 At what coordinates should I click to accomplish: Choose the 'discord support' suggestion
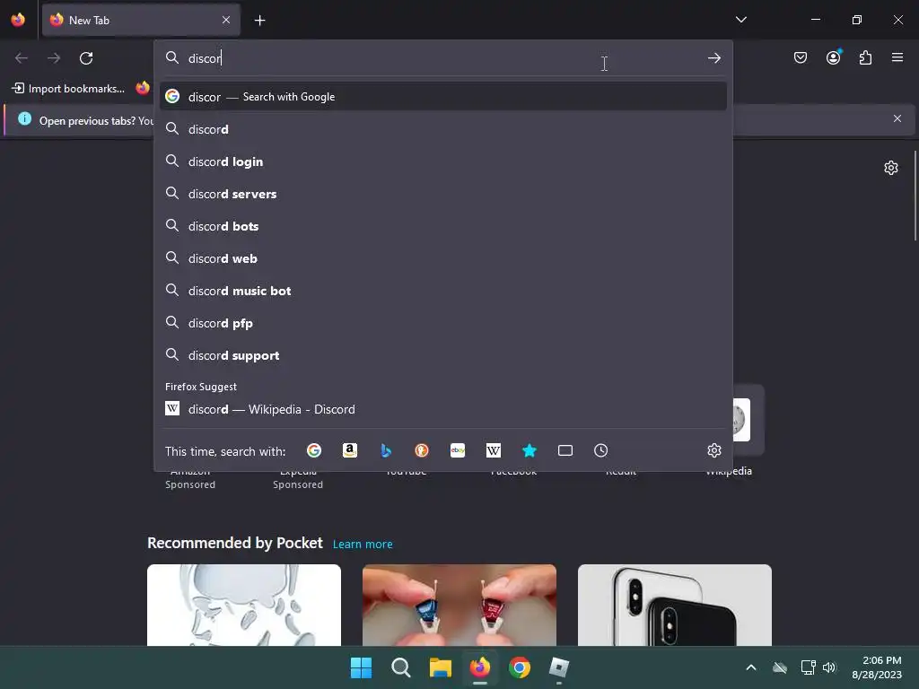tap(443, 355)
